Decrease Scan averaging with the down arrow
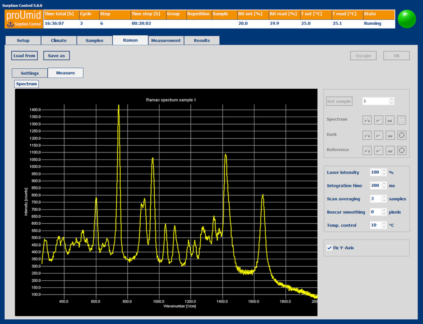423x324 pixels. click(384, 201)
